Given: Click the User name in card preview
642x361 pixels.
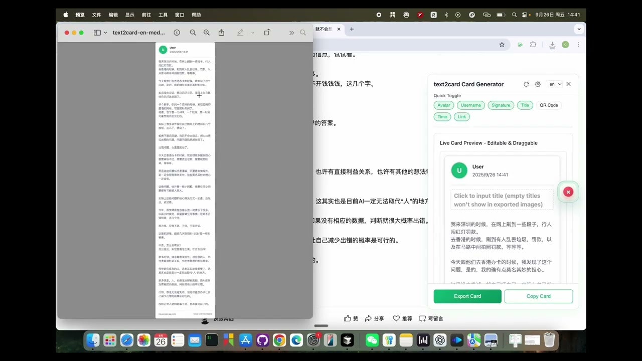Looking at the screenshot, I should click(x=478, y=167).
